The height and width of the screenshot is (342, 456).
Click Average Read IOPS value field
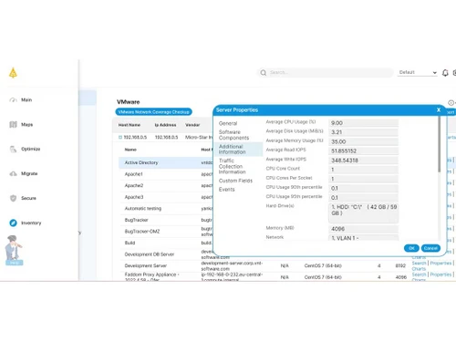pyautogui.click(x=363, y=150)
